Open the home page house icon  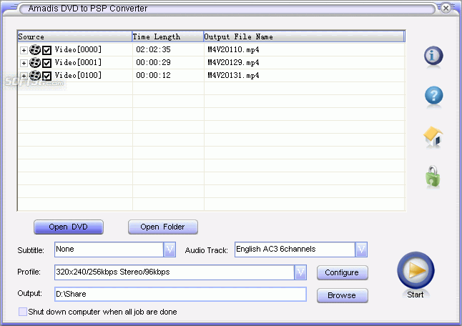tap(433, 136)
